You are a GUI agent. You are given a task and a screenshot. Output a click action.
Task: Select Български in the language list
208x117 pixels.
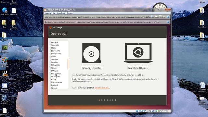coord(56,77)
